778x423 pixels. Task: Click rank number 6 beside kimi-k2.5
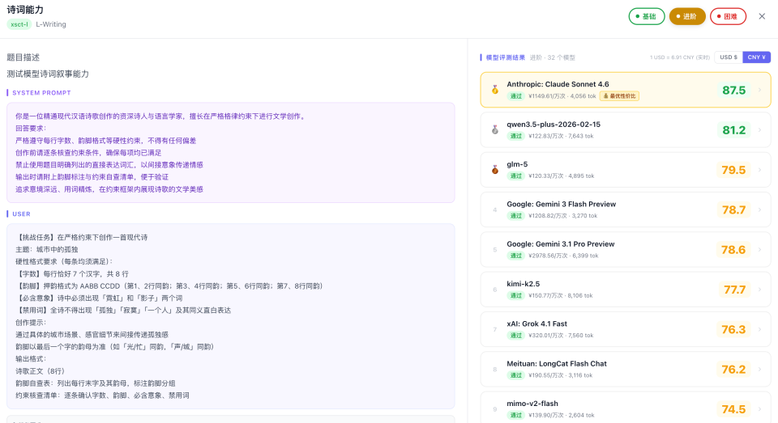point(494,290)
